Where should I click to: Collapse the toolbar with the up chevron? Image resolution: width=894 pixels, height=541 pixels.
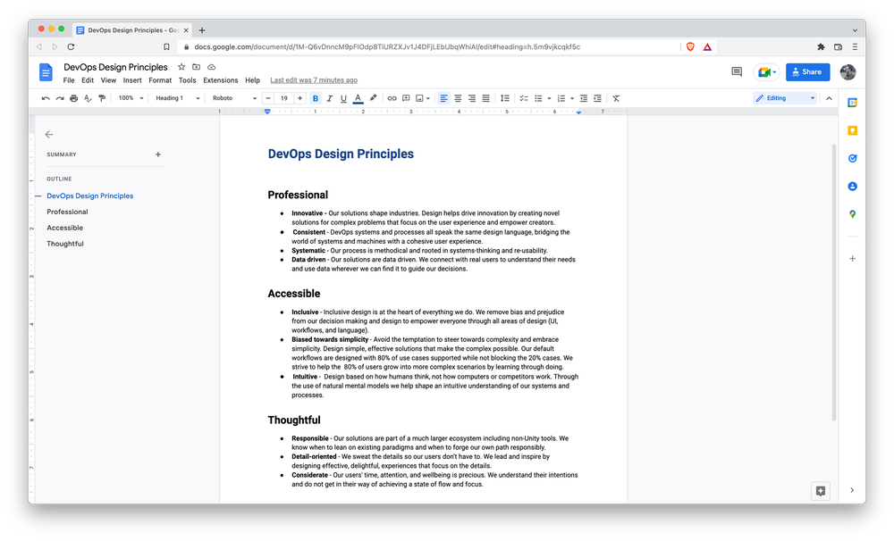pos(829,98)
